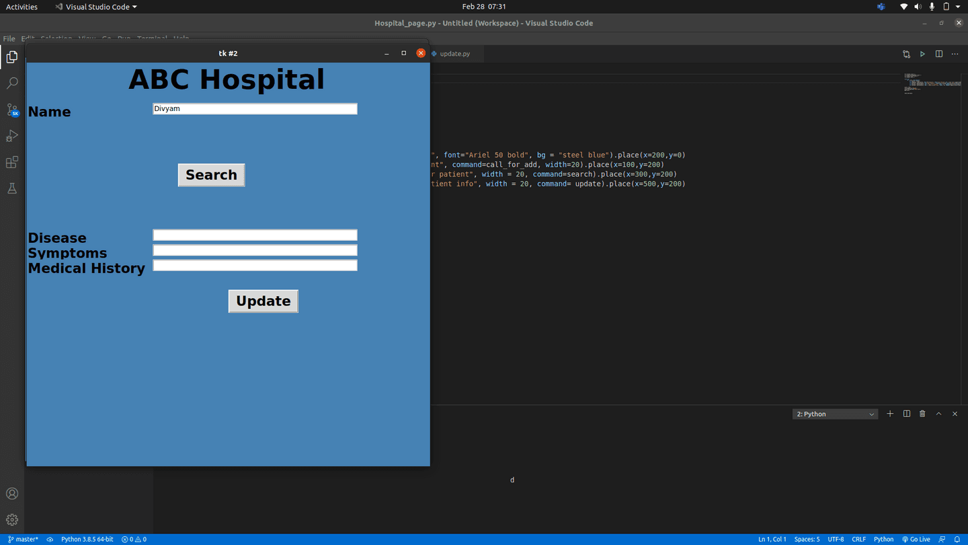968x545 pixels.
Task: Click the master* git branch status item
Action: click(x=23, y=539)
